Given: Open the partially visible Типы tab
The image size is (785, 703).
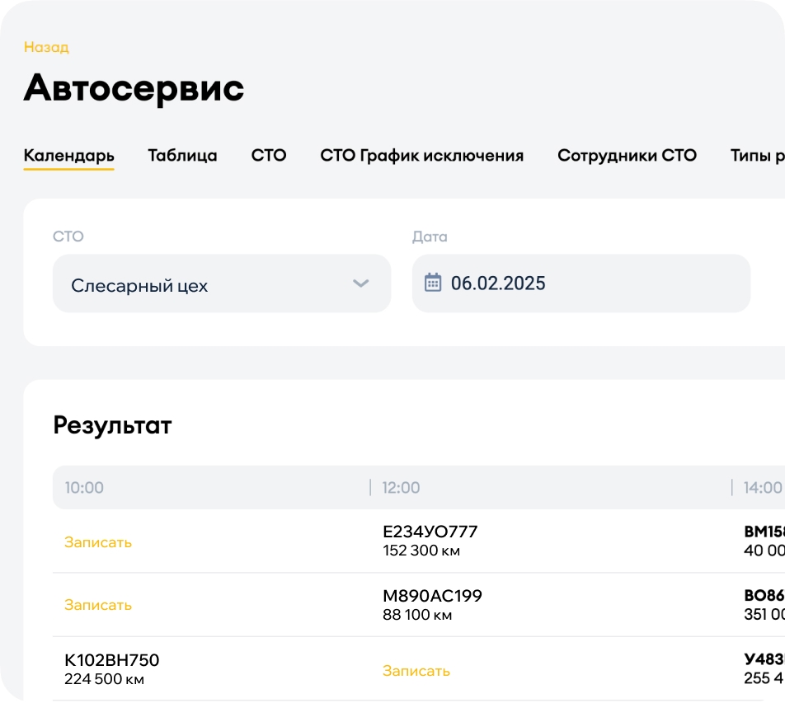Looking at the screenshot, I should (x=756, y=155).
